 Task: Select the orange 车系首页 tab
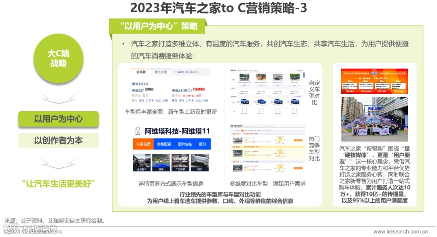(143, 144)
